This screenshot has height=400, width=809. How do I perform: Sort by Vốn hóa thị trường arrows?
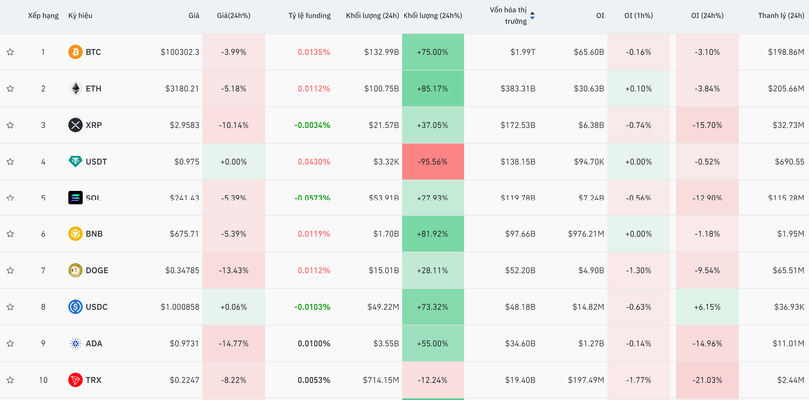pos(532,16)
